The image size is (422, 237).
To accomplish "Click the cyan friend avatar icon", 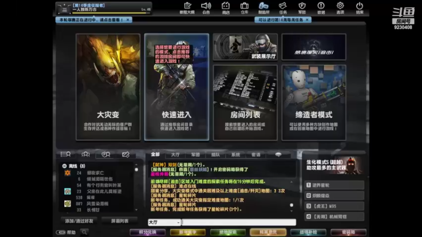I will click(68, 191).
